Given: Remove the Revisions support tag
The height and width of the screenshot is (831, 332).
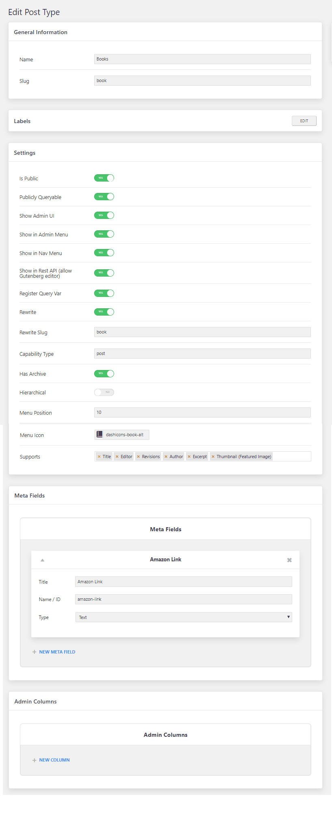Looking at the screenshot, I should 138,457.
